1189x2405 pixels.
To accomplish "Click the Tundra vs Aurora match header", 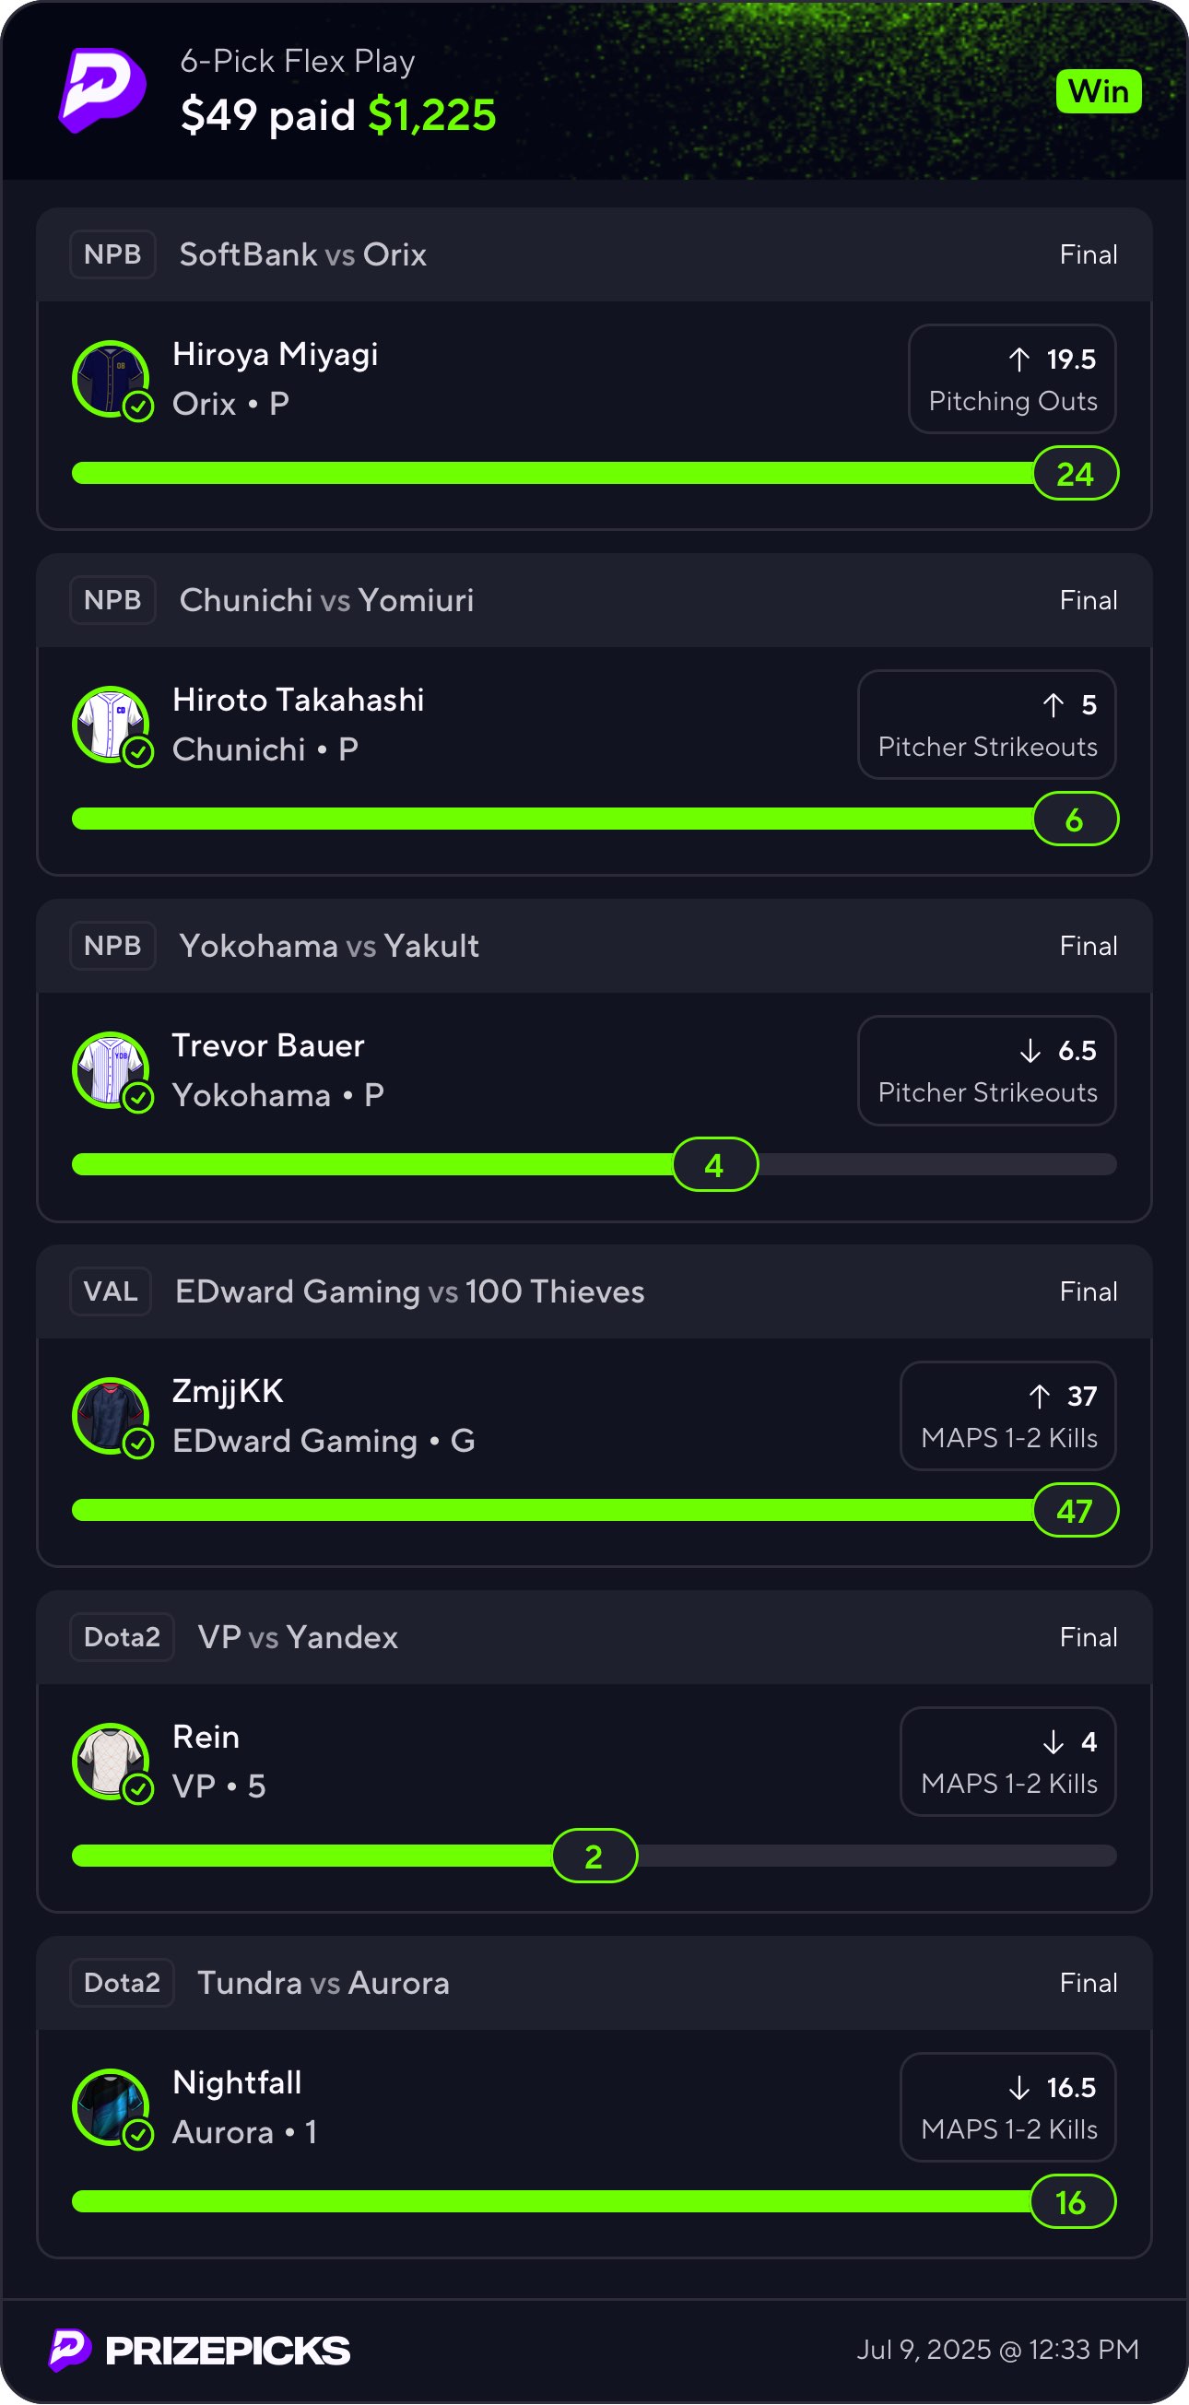I will [x=594, y=1982].
